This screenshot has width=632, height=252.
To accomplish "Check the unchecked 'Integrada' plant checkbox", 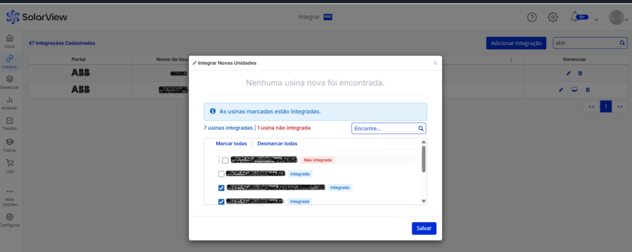I will [222, 174].
